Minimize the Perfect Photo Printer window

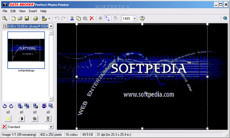click(216, 5)
